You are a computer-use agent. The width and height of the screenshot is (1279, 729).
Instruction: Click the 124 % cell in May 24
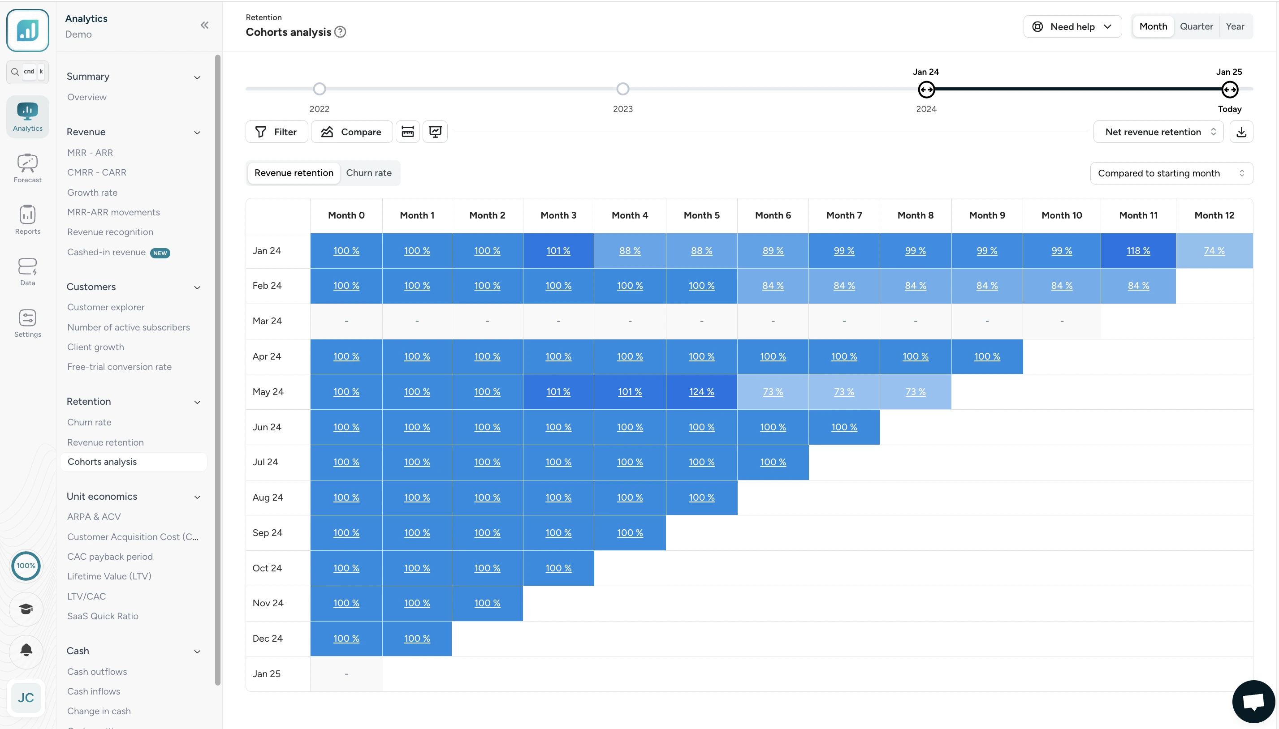point(701,391)
